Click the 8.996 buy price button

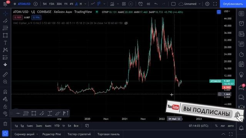37,18
